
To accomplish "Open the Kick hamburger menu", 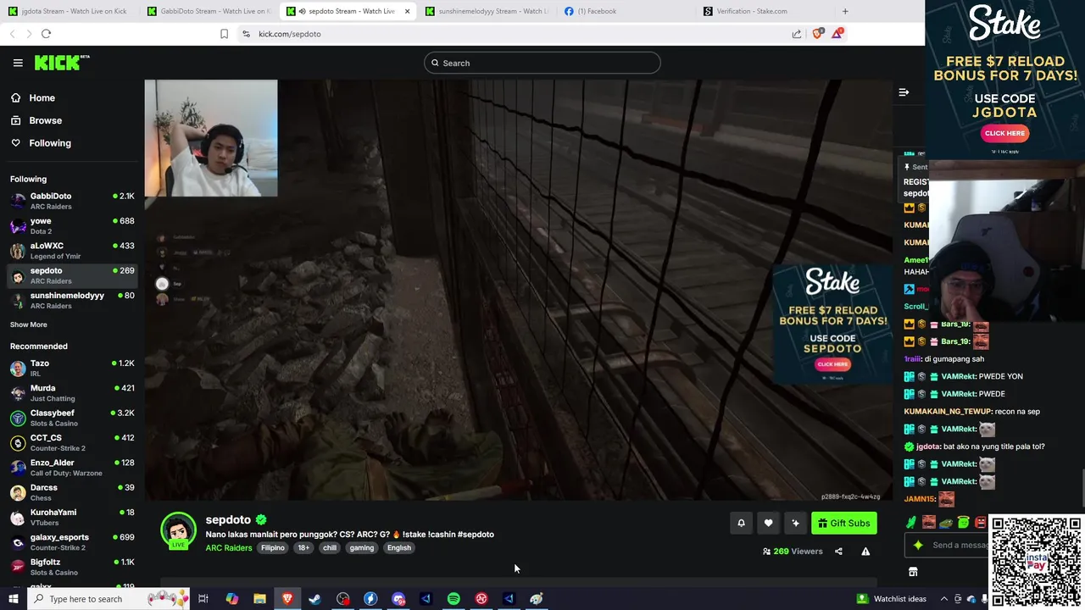I will (18, 63).
